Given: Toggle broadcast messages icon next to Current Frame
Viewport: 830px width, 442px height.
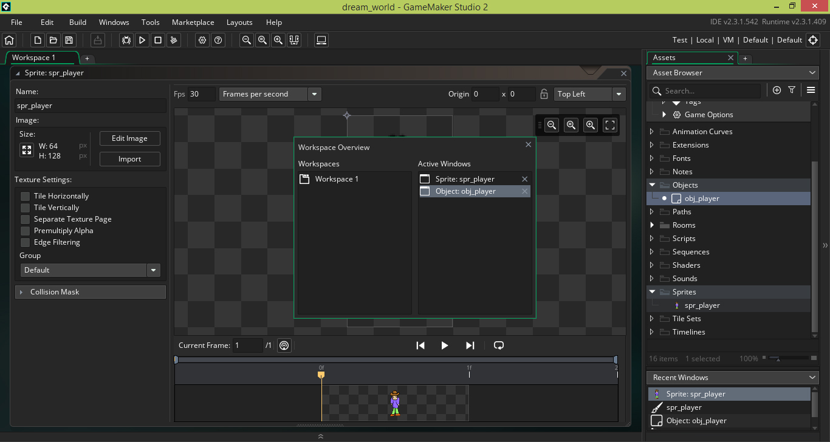Looking at the screenshot, I should point(284,345).
